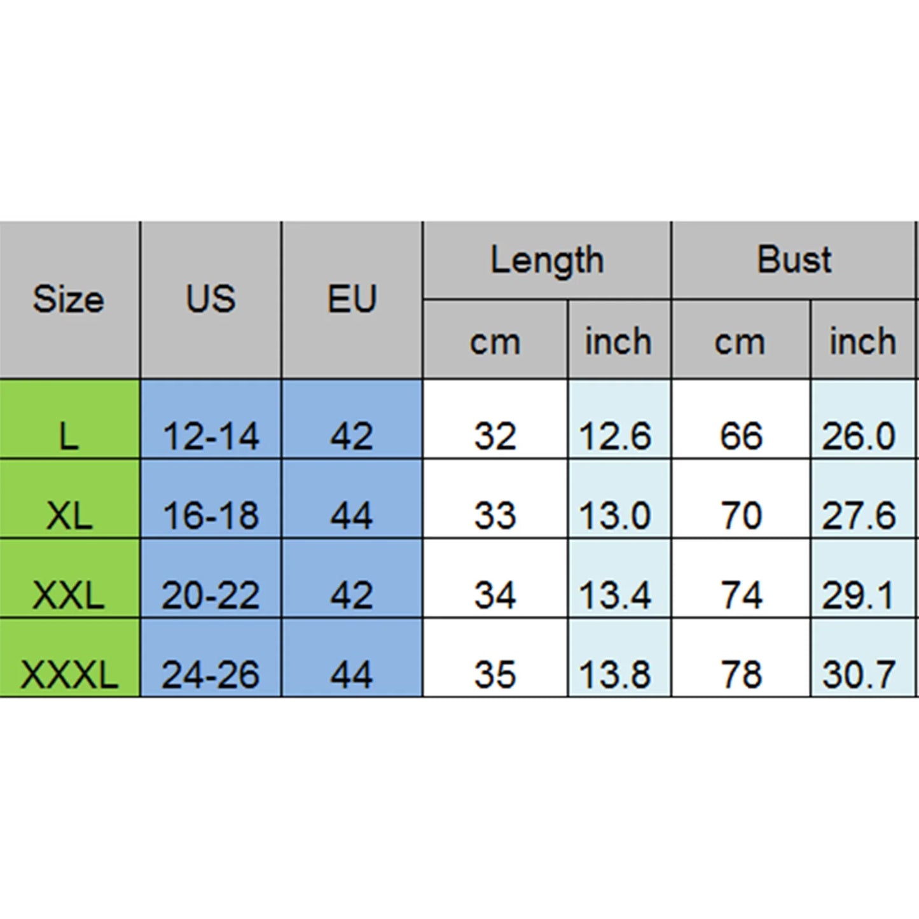Viewport: 919px width, 919px height.
Task: Click the 30.7 inch bust cell
Action: click(862, 658)
